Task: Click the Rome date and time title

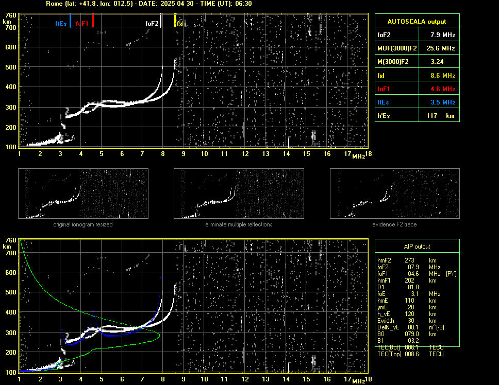Action: pyautogui.click(x=149, y=4)
